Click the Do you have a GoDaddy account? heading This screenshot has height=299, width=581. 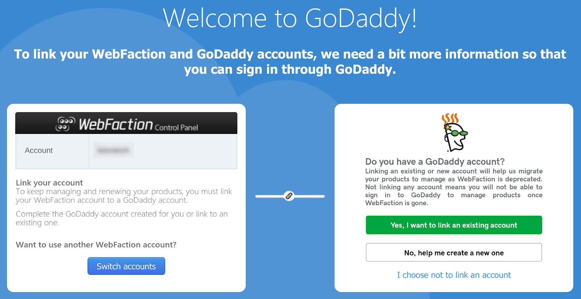pyautogui.click(x=435, y=161)
